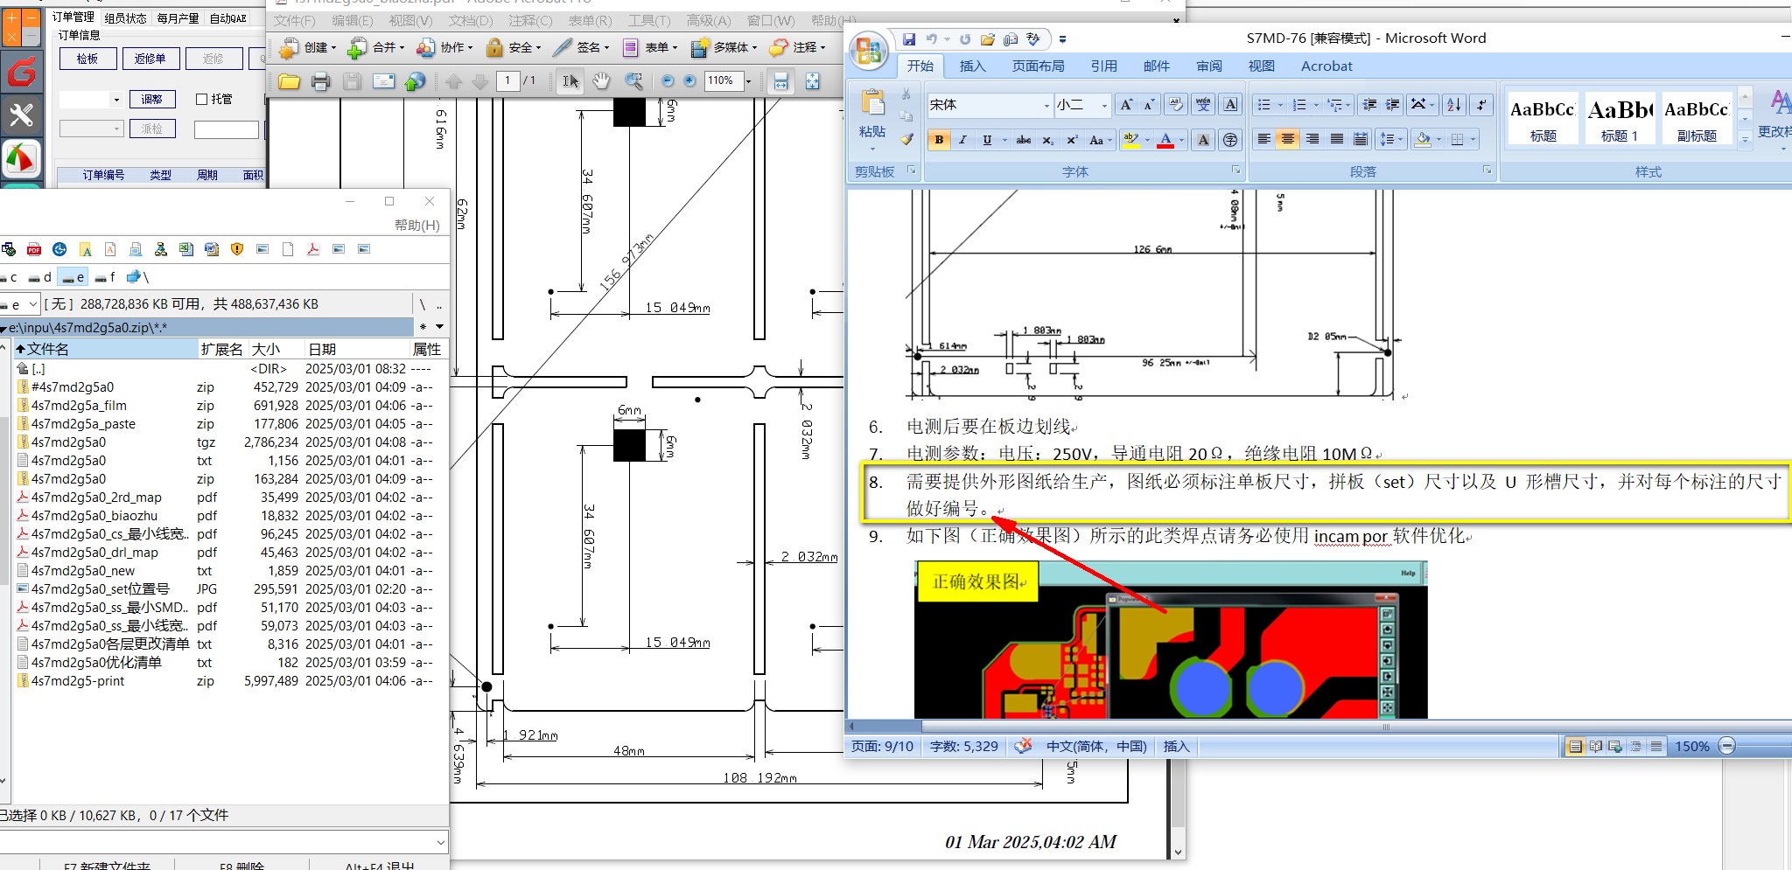1792x870 pixels.
Task: Click the Print icon in Acrobat toolbar
Action: (320, 81)
